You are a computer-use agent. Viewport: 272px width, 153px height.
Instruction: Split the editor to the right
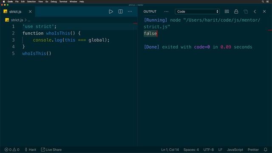coord(120,11)
